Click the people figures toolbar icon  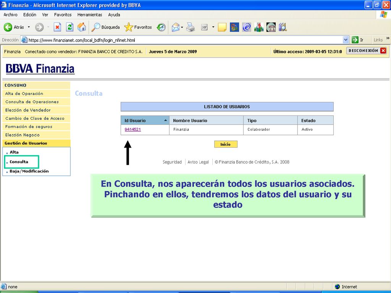259,27
